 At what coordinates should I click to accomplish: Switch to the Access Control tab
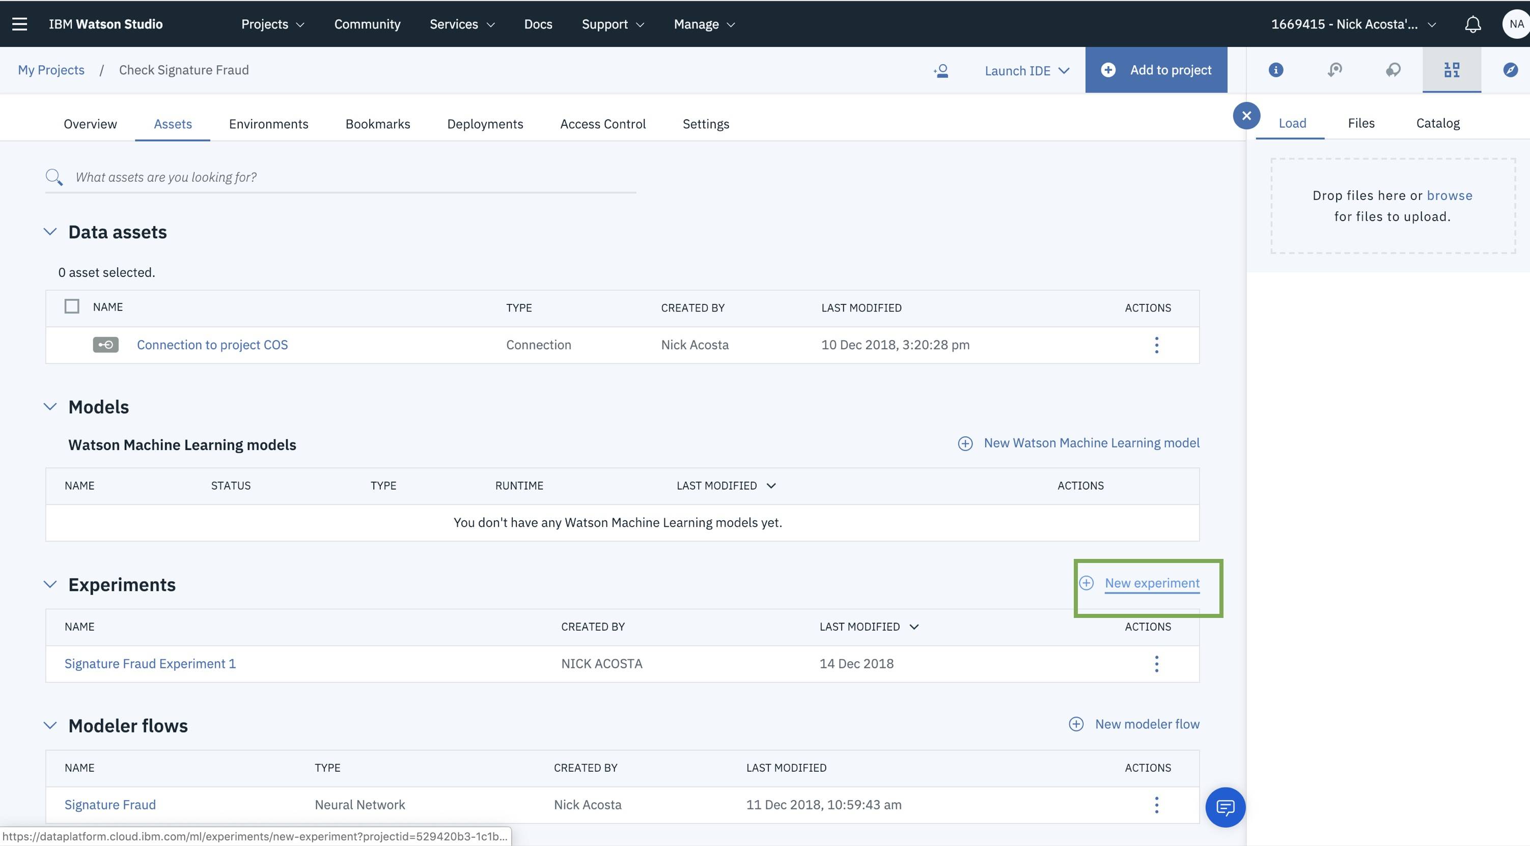pos(603,124)
